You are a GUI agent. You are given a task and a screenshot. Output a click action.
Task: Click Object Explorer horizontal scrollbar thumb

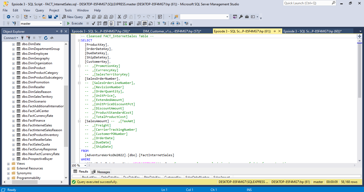pos(25,182)
